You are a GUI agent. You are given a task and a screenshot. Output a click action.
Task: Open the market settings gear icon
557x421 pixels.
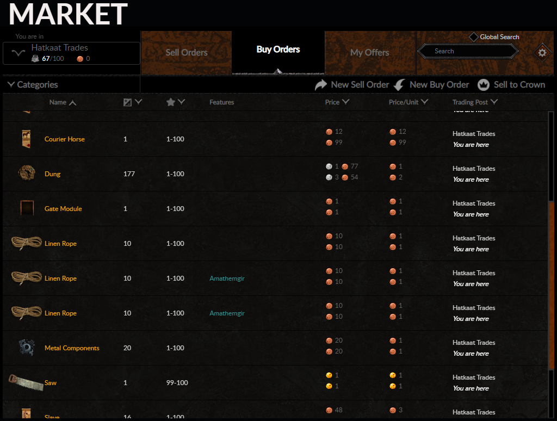(x=542, y=53)
